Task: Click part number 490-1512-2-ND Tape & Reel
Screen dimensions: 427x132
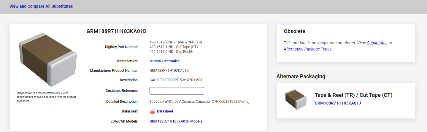Action: pyautogui.click(x=176, y=42)
